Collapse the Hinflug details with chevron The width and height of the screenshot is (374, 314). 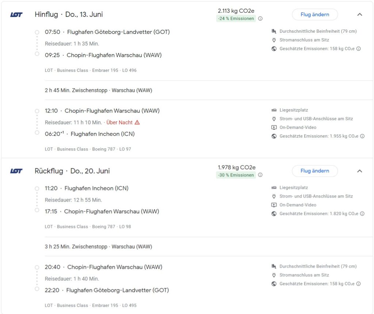pyautogui.click(x=360, y=15)
